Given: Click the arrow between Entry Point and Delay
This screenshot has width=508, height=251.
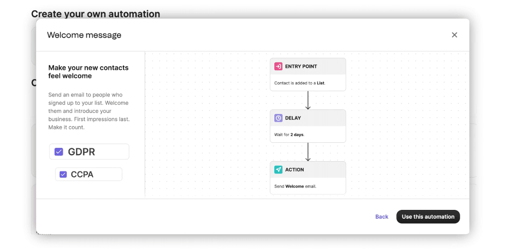Looking at the screenshot, I should coord(308,100).
